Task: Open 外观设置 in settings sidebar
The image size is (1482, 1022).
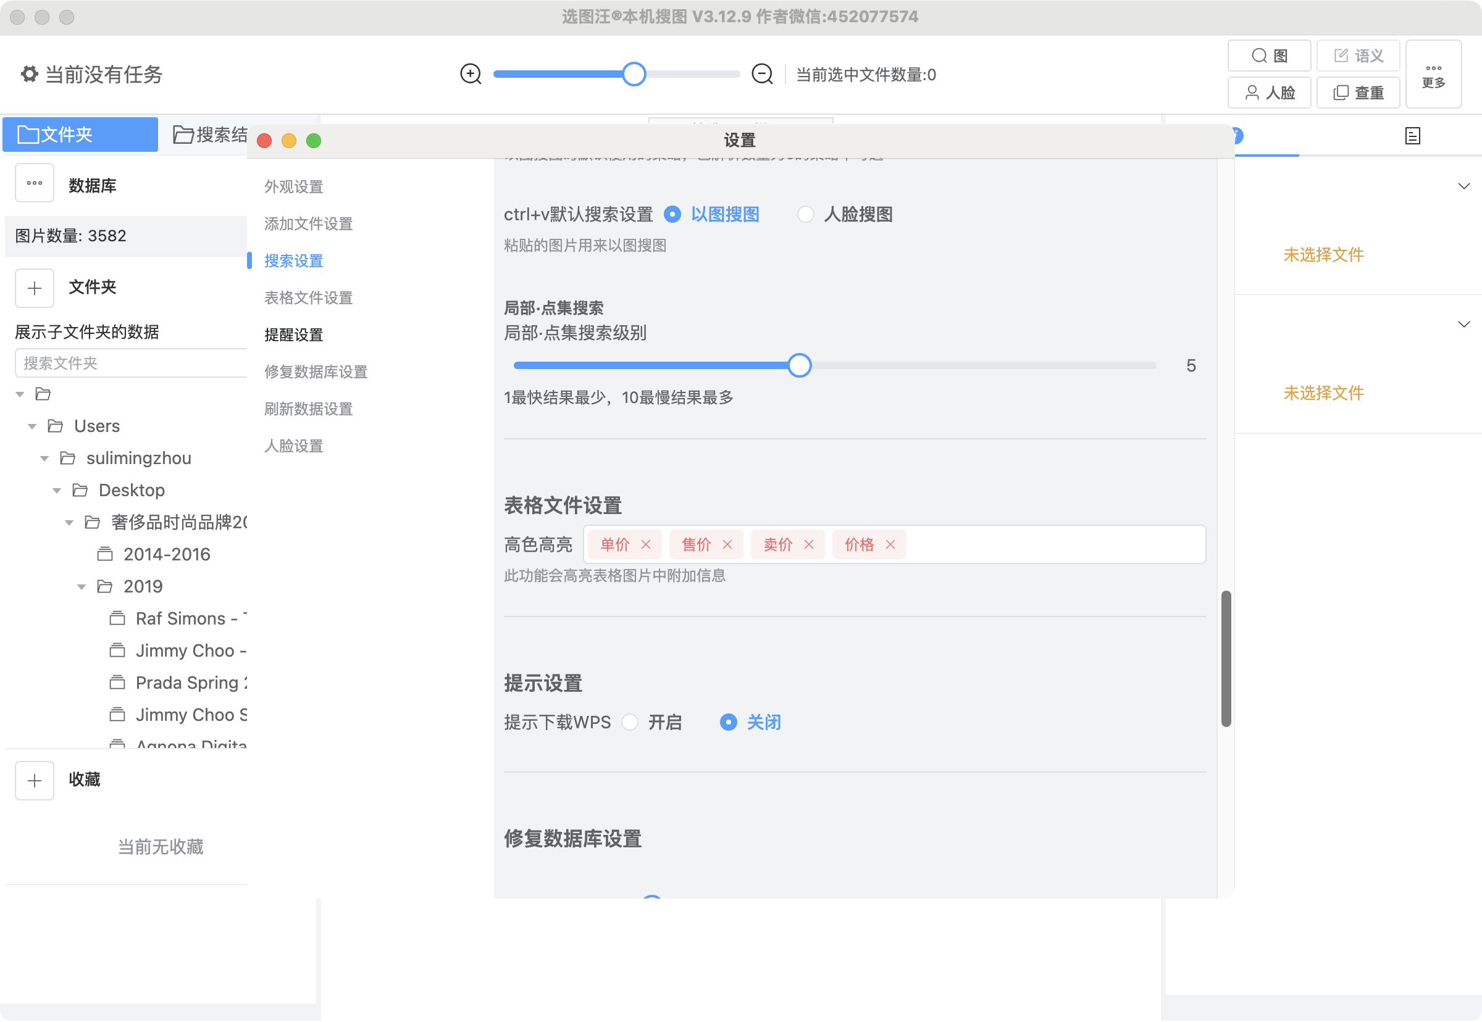Action: [x=294, y=187]
